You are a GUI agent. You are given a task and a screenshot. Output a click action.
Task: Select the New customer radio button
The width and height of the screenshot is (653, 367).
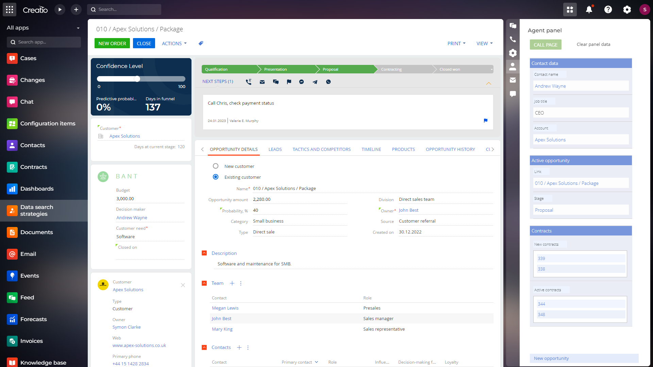216,166
